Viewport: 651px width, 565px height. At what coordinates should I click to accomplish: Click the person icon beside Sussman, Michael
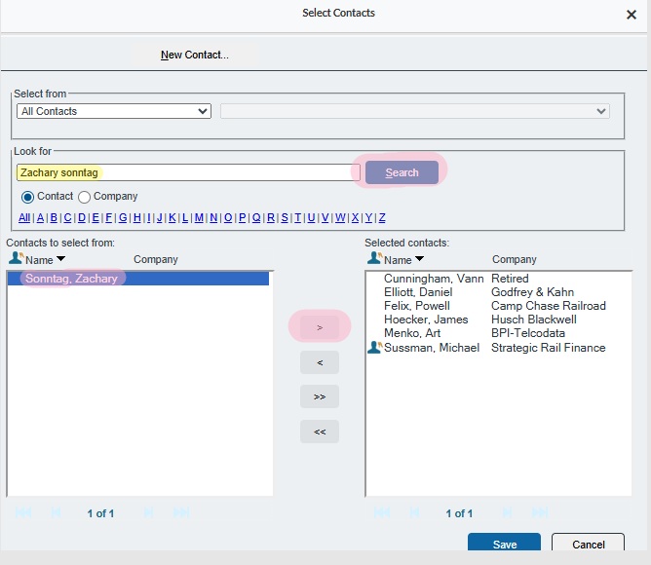point(374,348)
